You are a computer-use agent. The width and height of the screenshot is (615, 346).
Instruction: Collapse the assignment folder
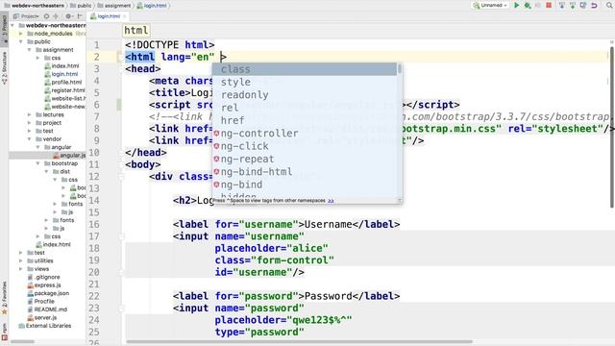coord(30,50)
